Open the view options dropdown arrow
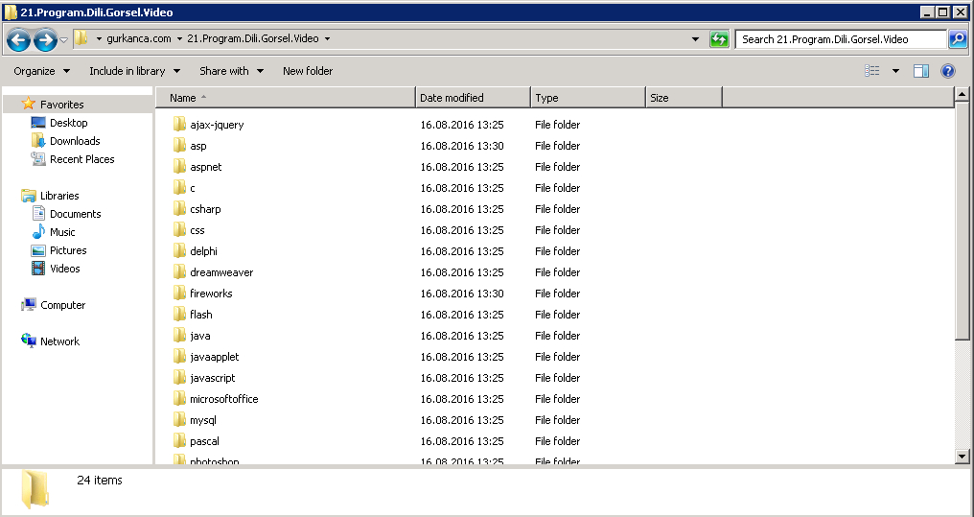 [895, 71]
